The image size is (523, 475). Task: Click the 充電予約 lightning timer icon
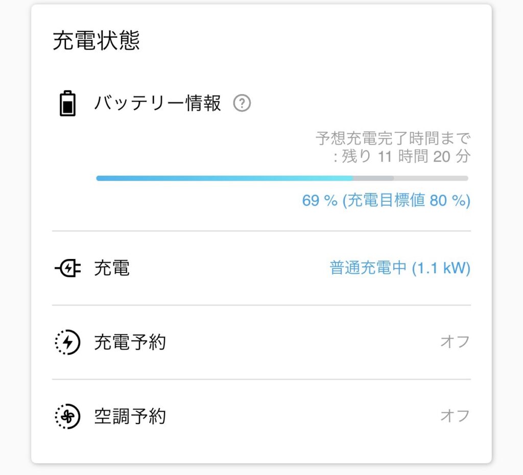click(67, 343)
